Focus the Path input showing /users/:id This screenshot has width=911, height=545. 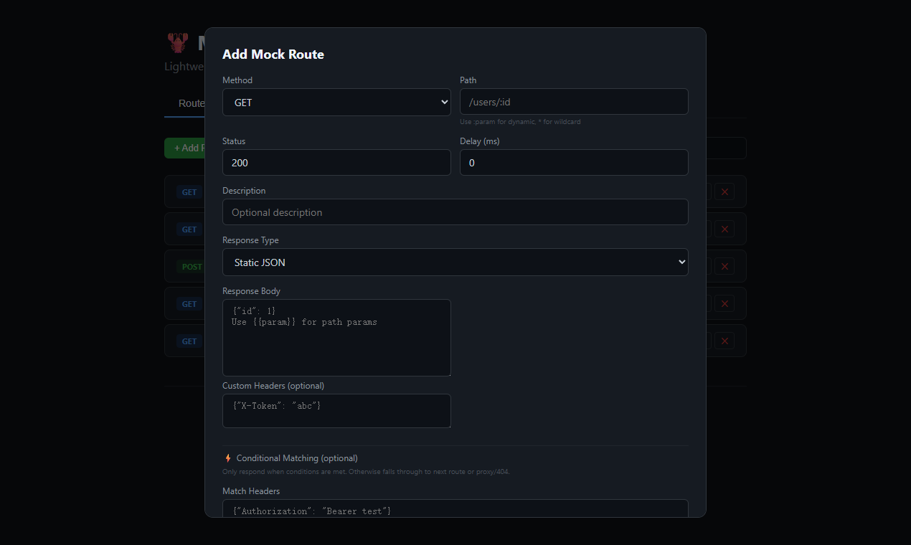point(573,101)
